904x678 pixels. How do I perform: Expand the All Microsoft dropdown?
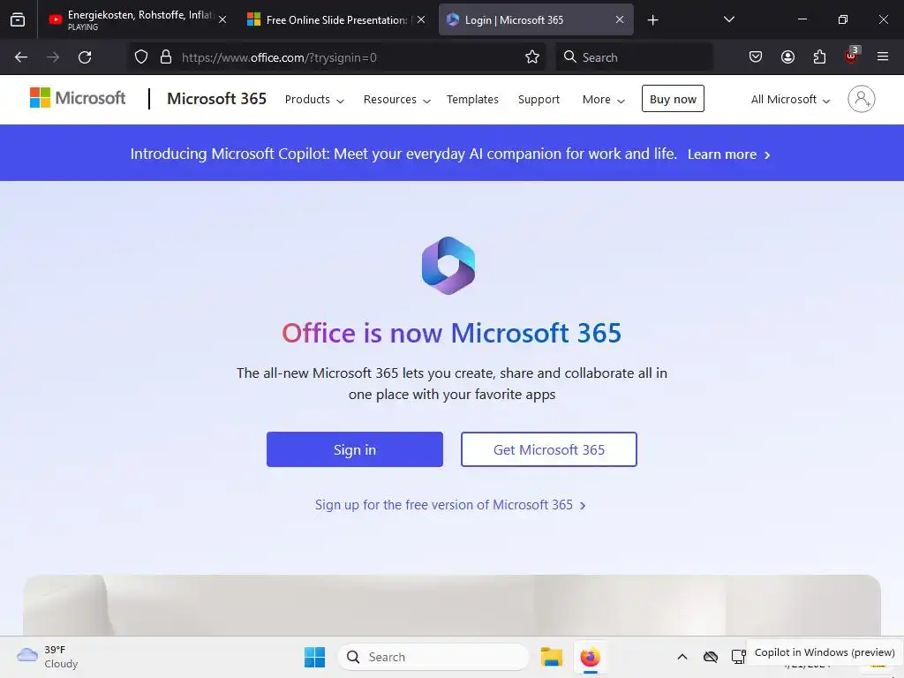tap(790, 99)
